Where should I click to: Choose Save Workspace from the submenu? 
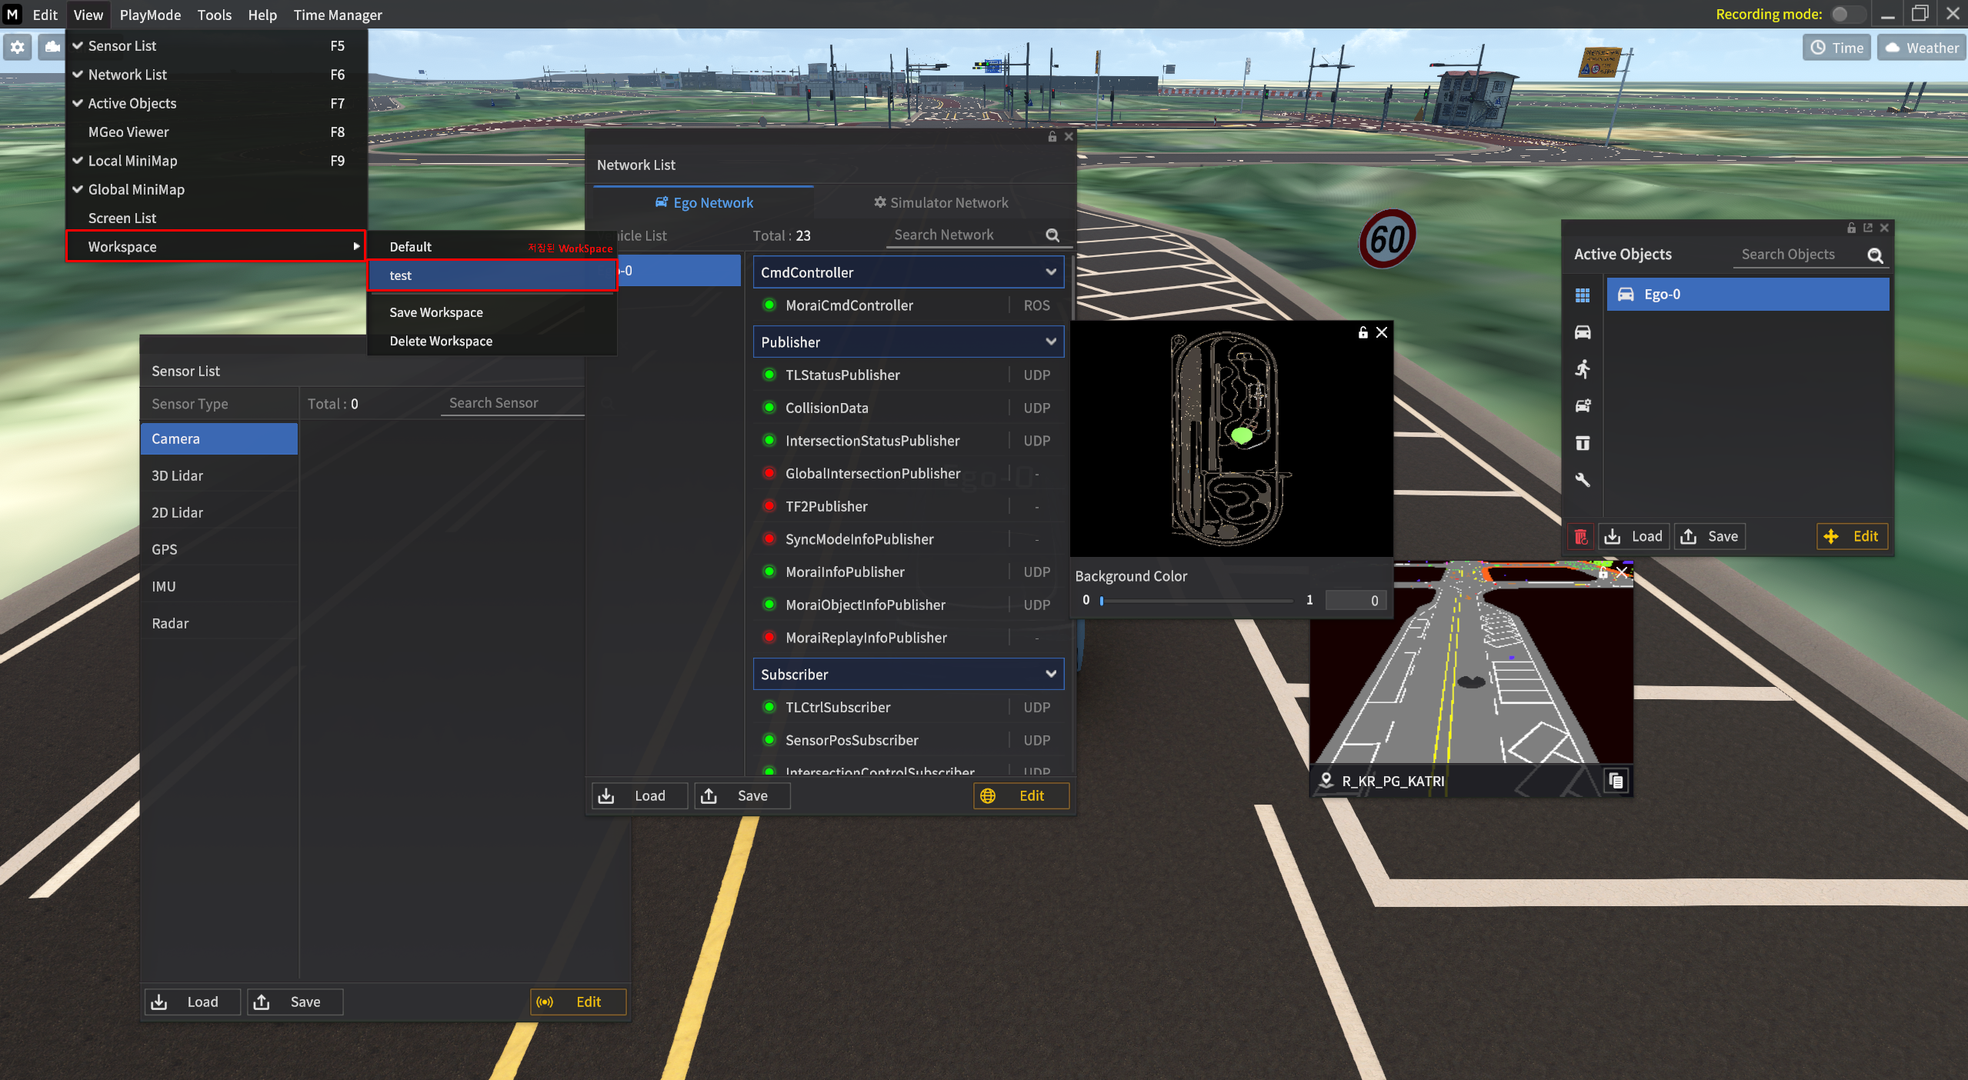435,312
